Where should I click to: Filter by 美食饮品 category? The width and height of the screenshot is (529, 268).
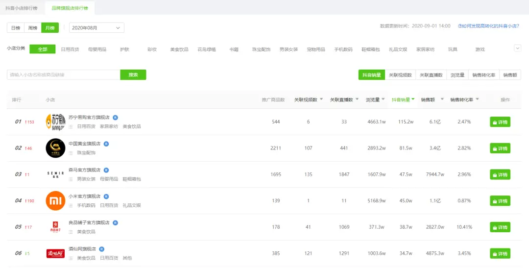point(179,49)
